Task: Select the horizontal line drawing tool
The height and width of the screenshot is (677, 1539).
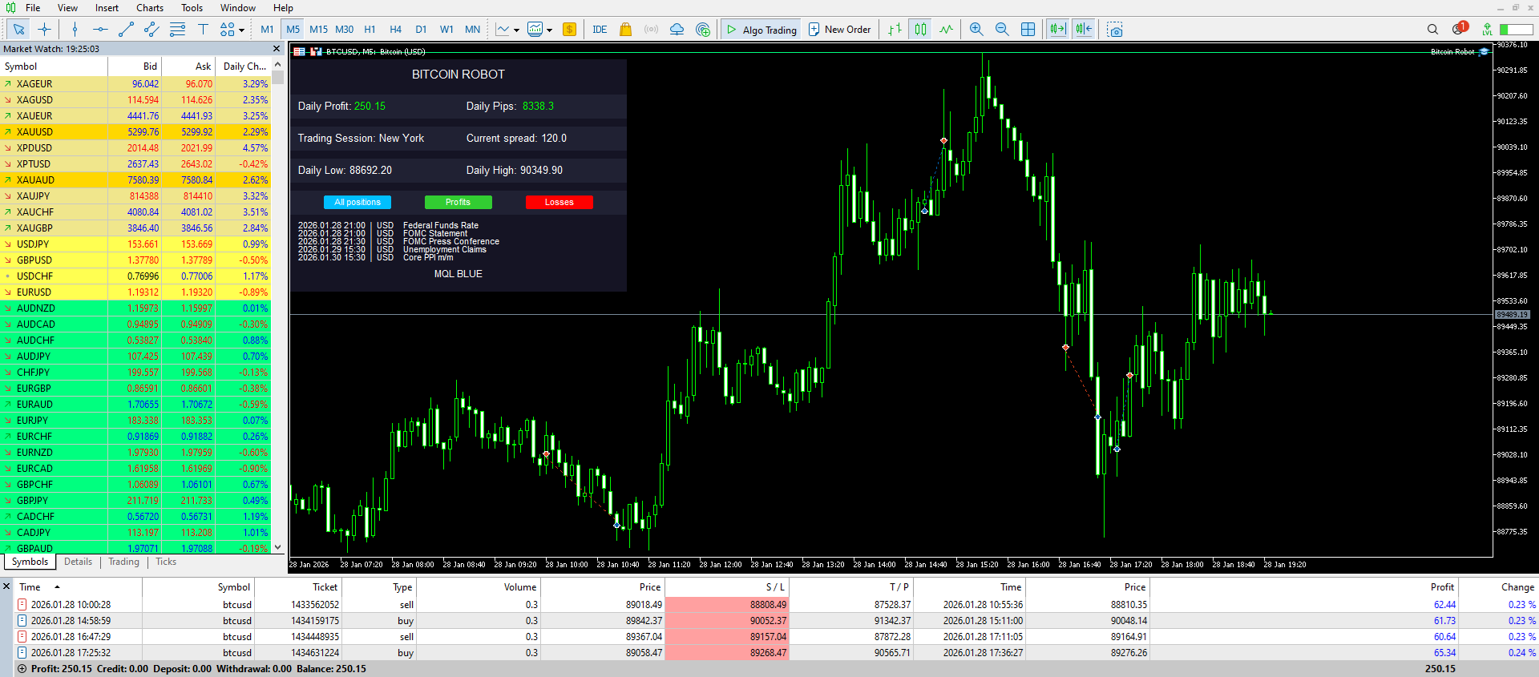Action: click(x=100, y=30)
